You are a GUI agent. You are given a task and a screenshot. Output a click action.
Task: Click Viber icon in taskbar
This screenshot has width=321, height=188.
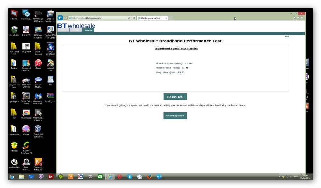point(41,176)
